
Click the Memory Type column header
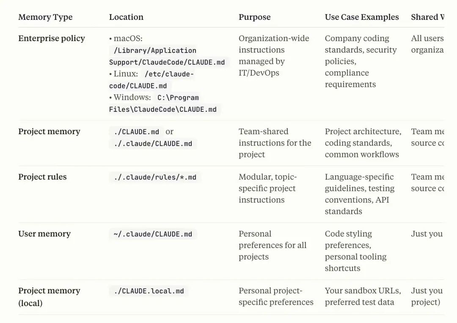pos(45,17)
